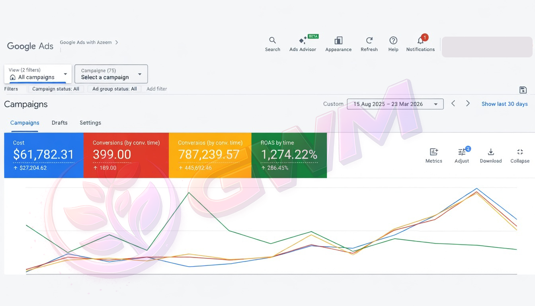Image resolution: width=535 pixels, height=306 pixels.
Task: Open the Help question mark icon
Action: click(393, 41)
